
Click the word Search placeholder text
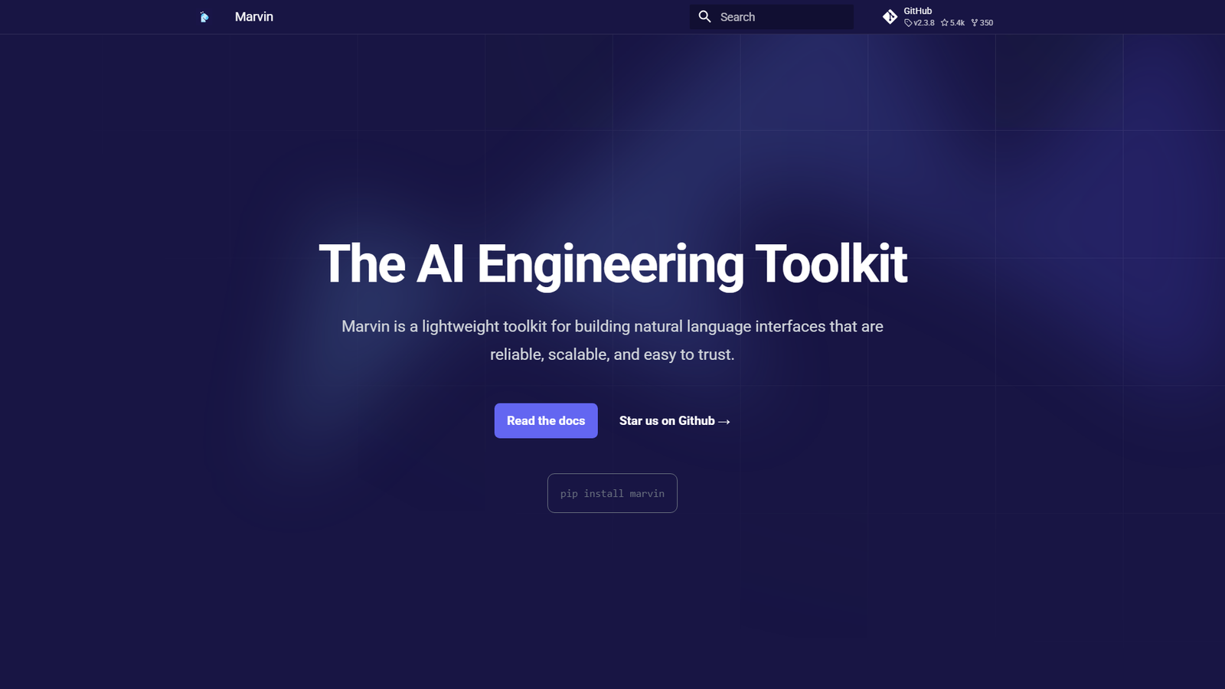click(x=737, y=17)
